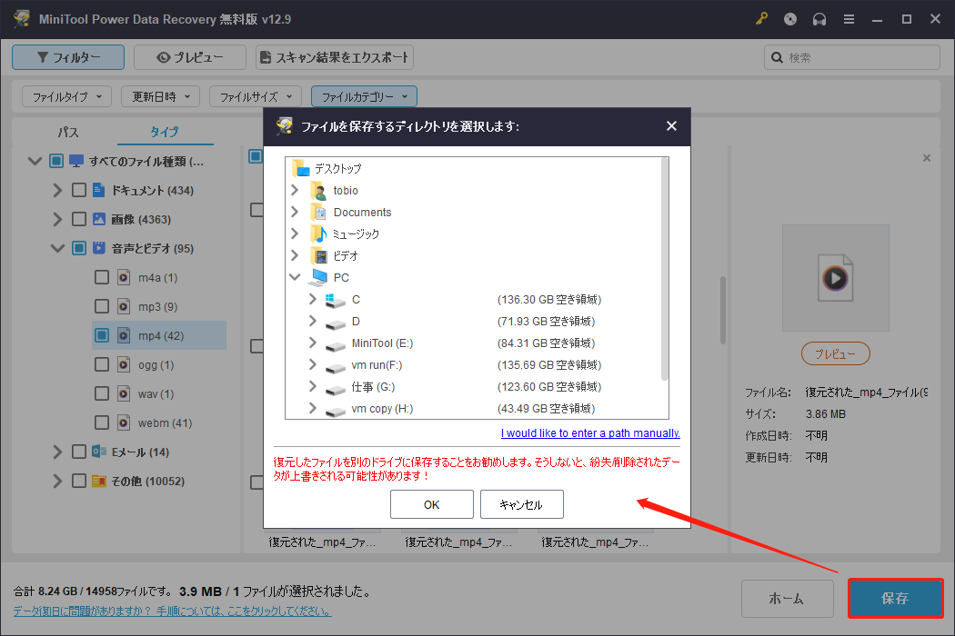Click the search magnifier icon
This screenshot has width=955, height=636.
pos(777,57)
